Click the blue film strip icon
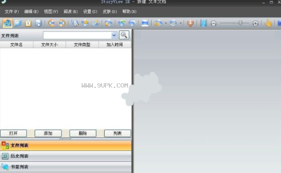Image resolution: width=281 pixels, height=173 pixels. [204, 23]
